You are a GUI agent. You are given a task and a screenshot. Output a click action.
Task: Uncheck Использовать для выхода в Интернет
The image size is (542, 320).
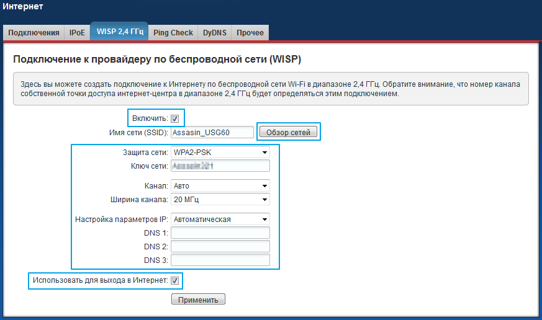pos(175,281)
